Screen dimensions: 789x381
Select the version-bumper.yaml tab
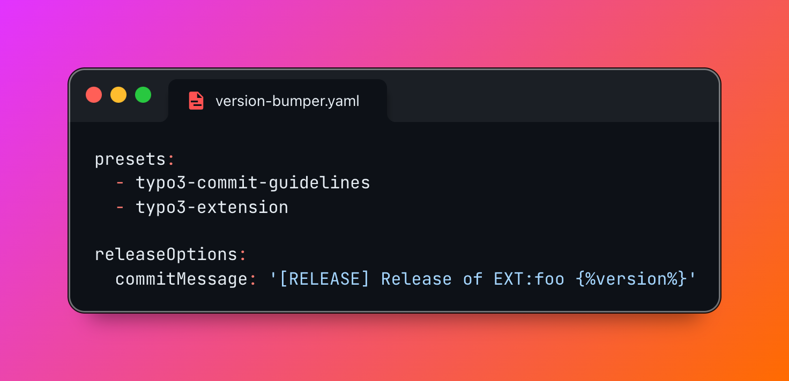278,101
